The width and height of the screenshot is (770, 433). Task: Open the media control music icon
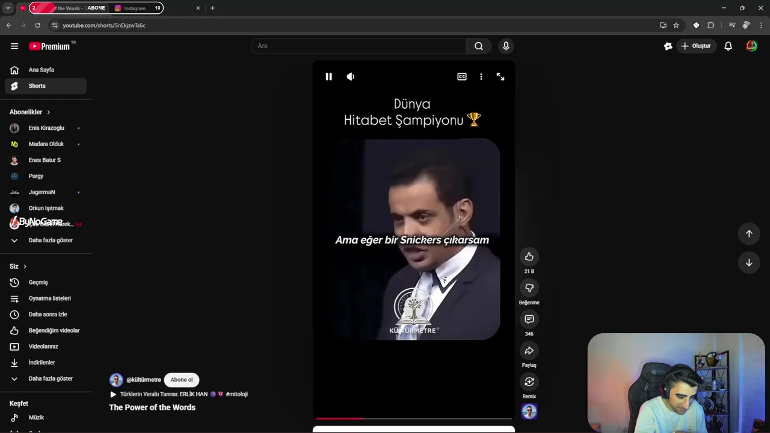(732, 25)
